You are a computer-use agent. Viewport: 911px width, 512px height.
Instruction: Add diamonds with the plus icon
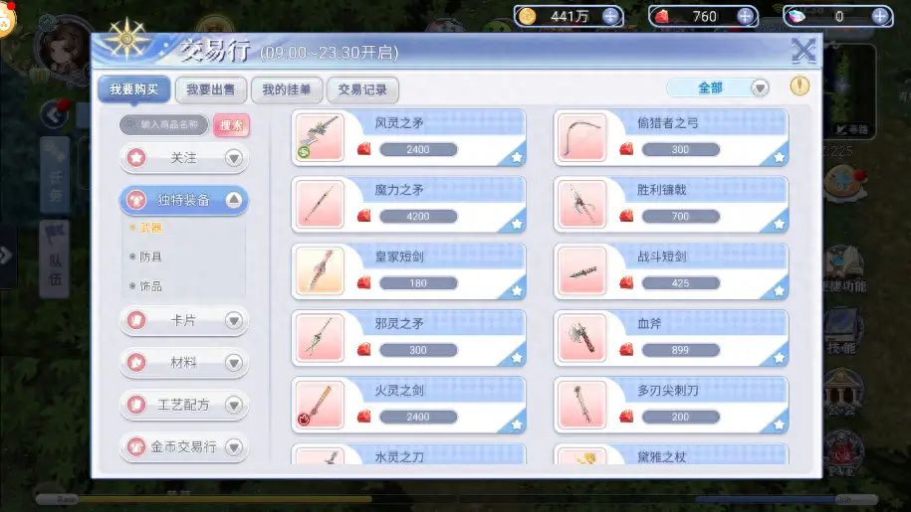[x=879, y=16]
